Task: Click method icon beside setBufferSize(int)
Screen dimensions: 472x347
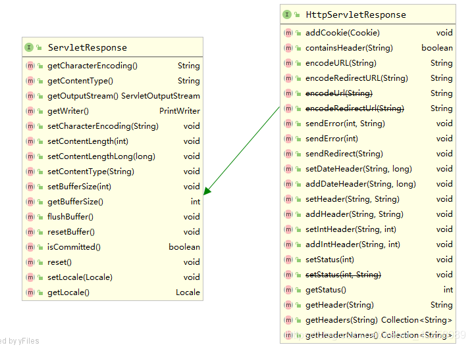Action: [30, 186]
